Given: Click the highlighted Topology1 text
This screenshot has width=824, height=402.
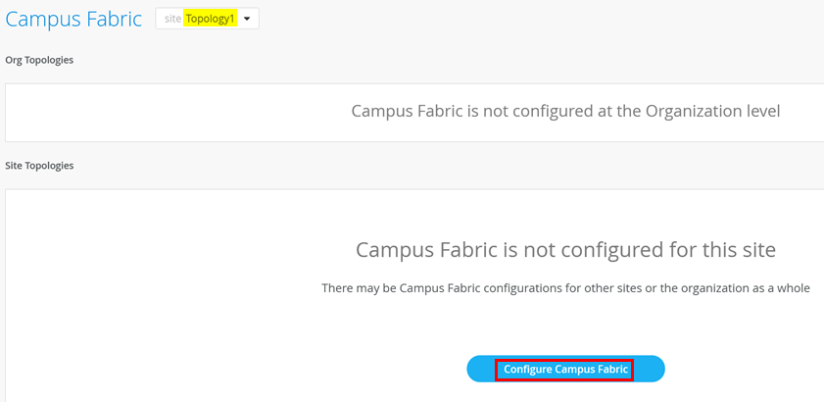Looking at the screenshot, I should coord(211,19).
